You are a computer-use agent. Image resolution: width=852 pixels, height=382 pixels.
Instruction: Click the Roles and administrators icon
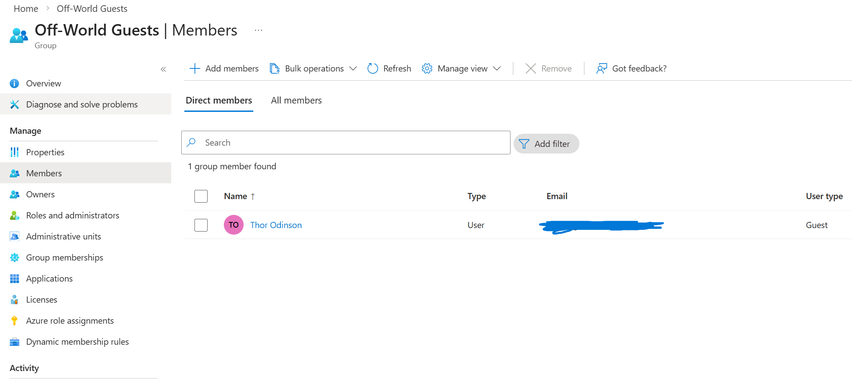(14, 215)
